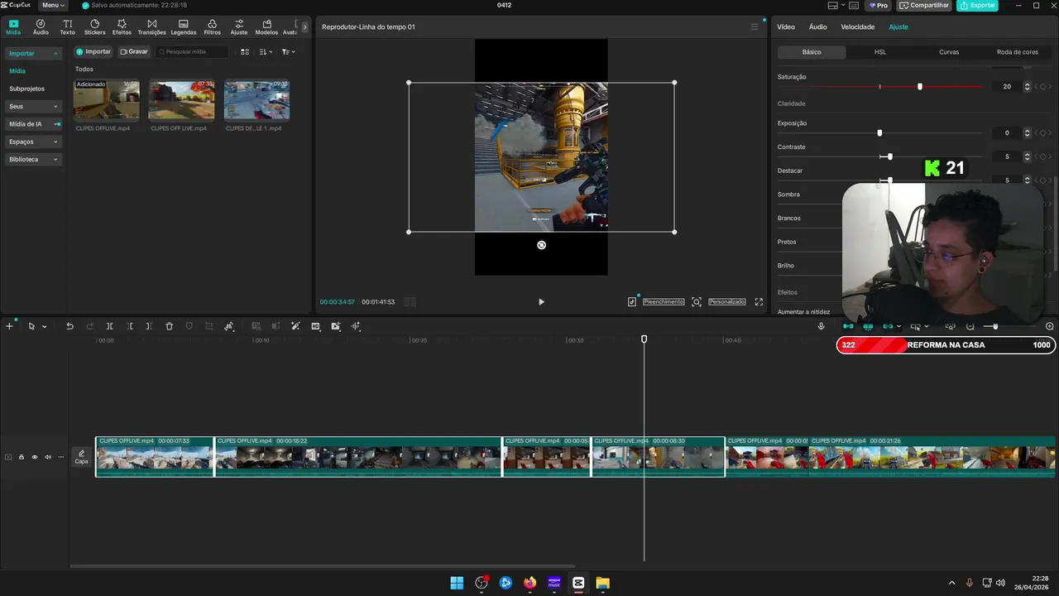
Task: Click the audio waveform extract icon
Action: tap(356, 326)
